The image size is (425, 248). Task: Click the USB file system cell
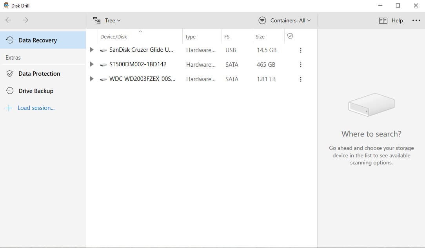231,50
